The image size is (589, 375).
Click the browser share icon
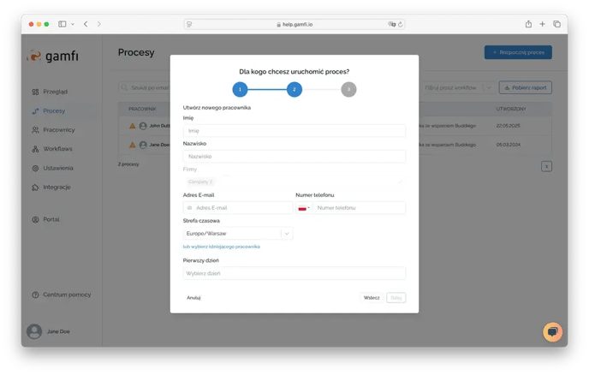tap(528, 24)
